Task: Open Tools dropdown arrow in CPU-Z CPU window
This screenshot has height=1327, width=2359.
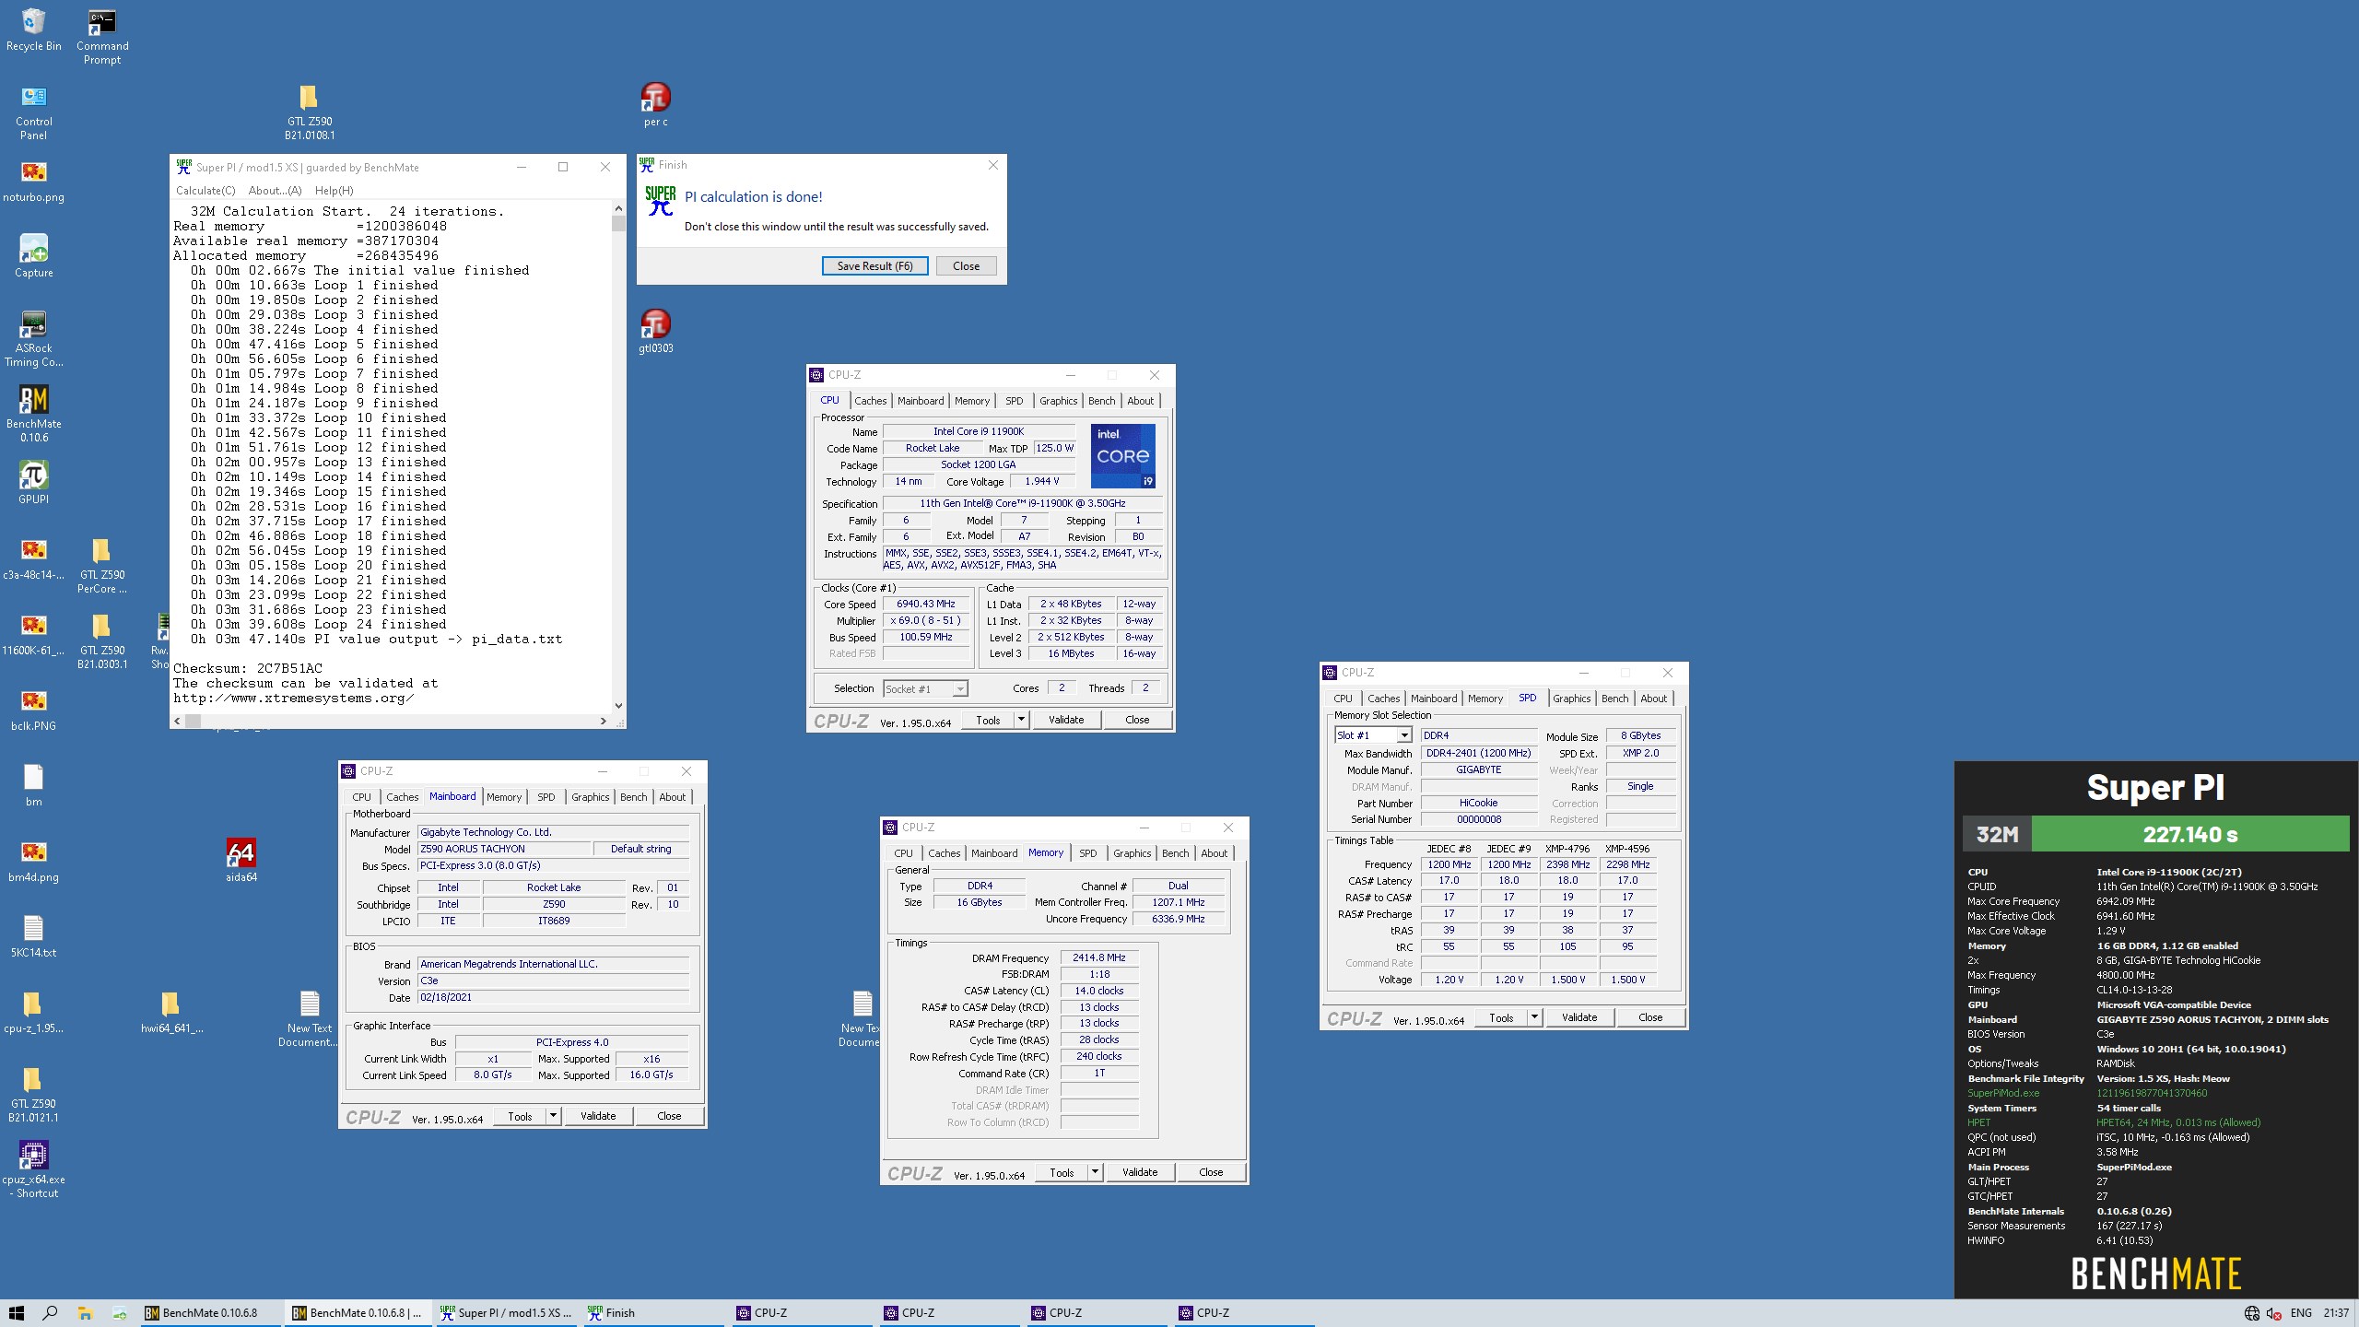Action: 1021,720
